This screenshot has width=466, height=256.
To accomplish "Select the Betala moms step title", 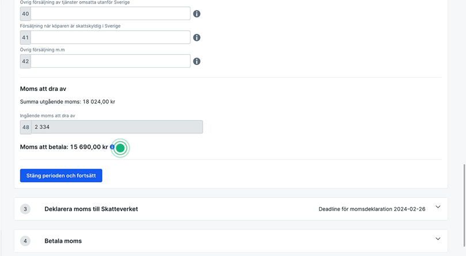I will coord(63,241).
